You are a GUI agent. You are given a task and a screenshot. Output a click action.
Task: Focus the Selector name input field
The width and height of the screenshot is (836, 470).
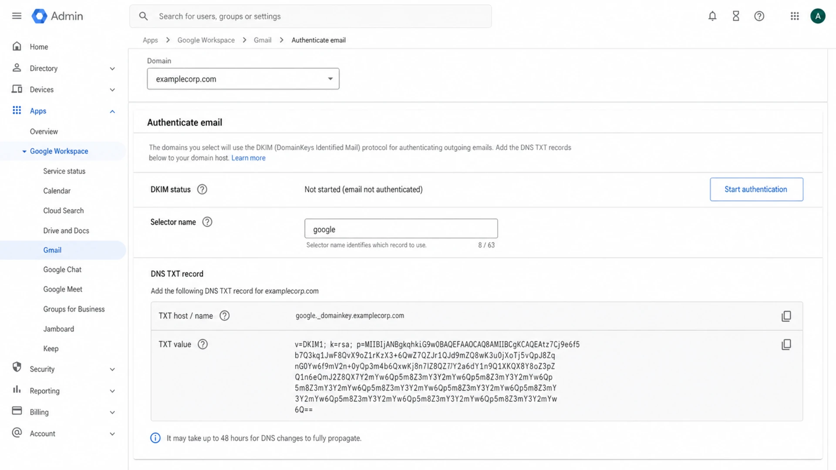[x=401, y=228]
